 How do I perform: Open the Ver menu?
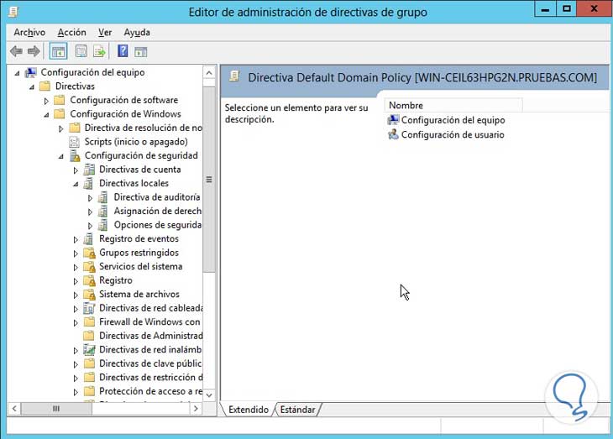coord(105,33)
